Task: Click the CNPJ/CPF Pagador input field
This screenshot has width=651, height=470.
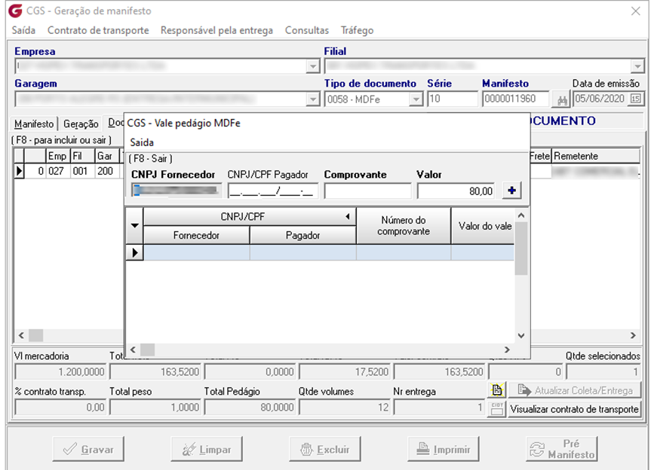Action: click(x=273, y=191)
